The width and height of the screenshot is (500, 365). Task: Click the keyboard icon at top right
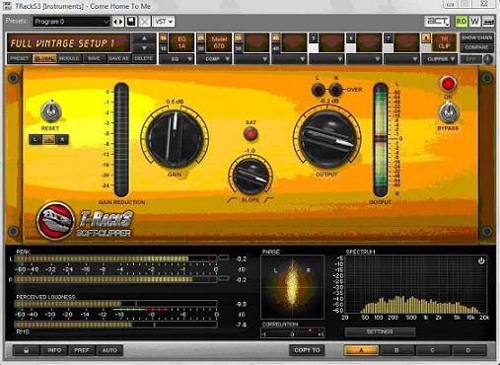click(x=488, y=22)
